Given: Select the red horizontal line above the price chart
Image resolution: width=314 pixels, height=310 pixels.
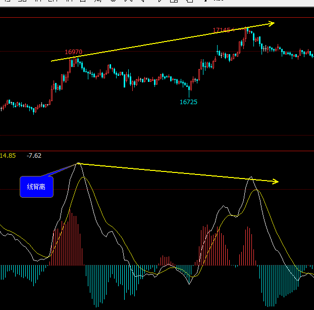Looking at the screenshot, I should click(x=151, y=18).
